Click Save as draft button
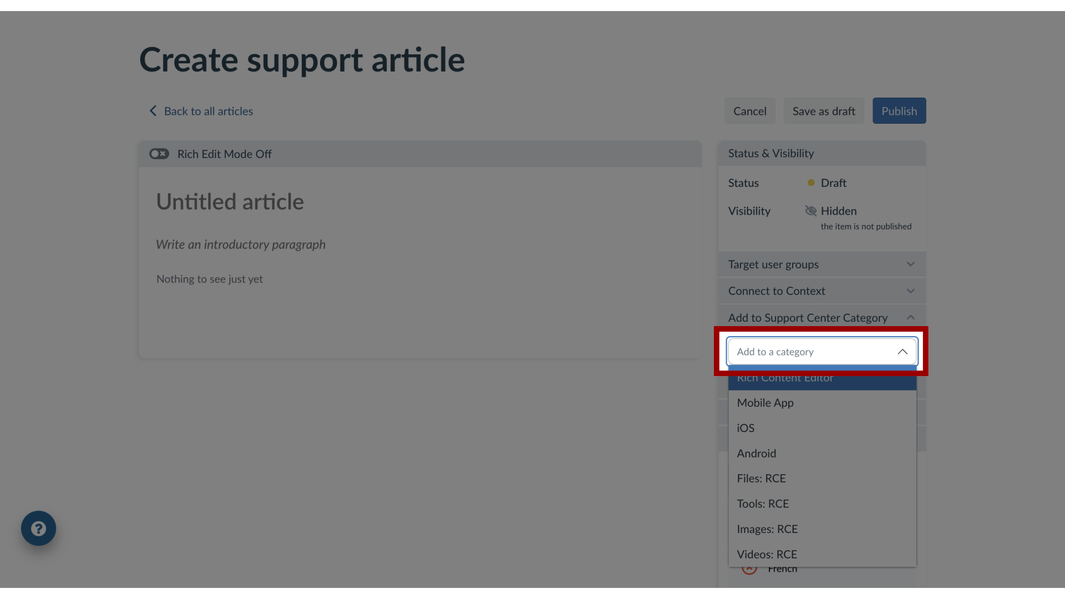The image size is (1065, 599). point(824,110)
